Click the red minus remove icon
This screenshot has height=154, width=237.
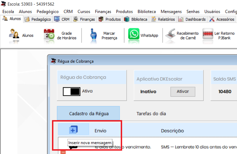click(x=63, y=152)
